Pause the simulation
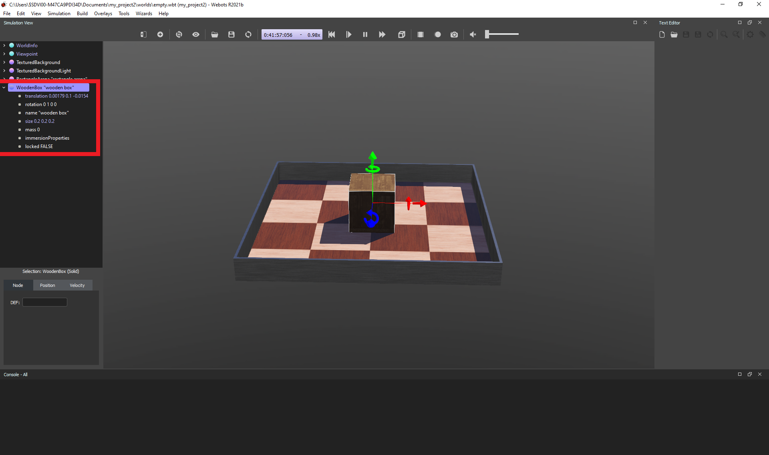This screenshot has width=769, height=455. (365, 35)
